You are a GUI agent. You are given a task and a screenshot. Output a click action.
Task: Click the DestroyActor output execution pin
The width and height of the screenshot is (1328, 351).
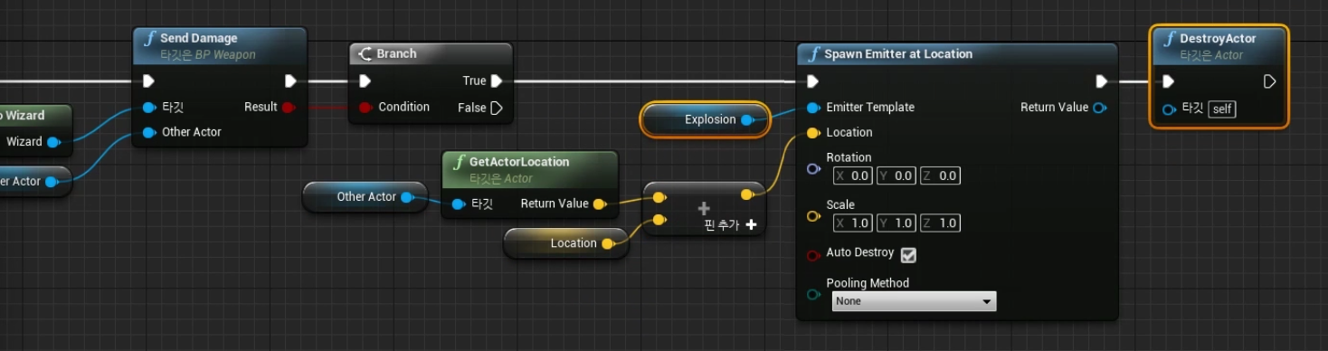(x=1269, y=81)
